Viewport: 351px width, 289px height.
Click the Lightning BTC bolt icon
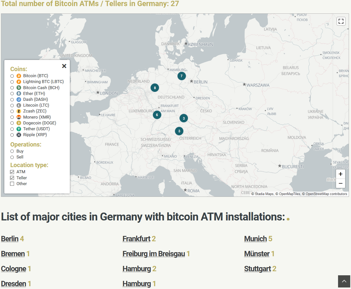19,82
